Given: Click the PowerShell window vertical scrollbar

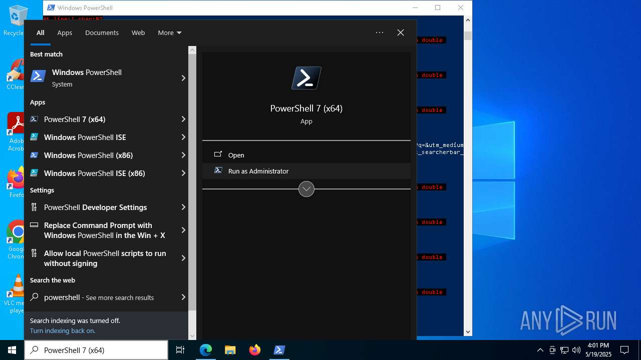Looking at the screenshot, I should [x=468, y=36].
